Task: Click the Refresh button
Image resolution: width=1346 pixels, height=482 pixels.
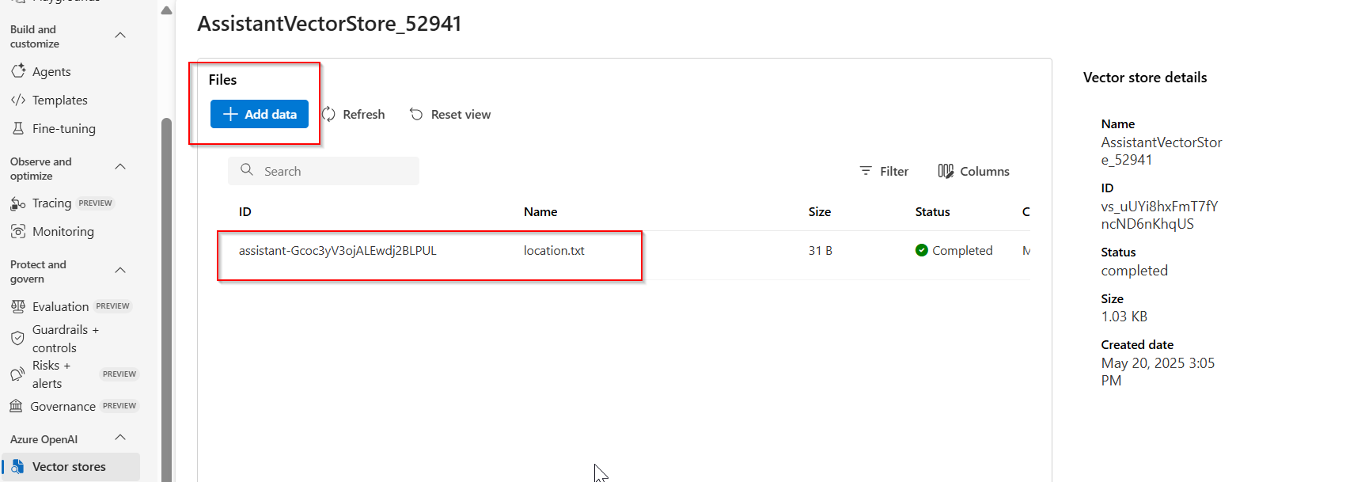Action: coord(354,115)
